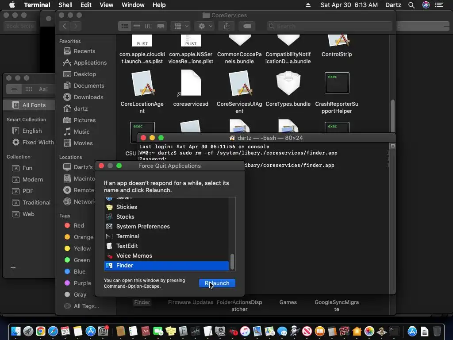Select Fixed Width collection in Font Book
Image resolution: width=453 pixels, height=340 pixels.
[x=33, y=142]
